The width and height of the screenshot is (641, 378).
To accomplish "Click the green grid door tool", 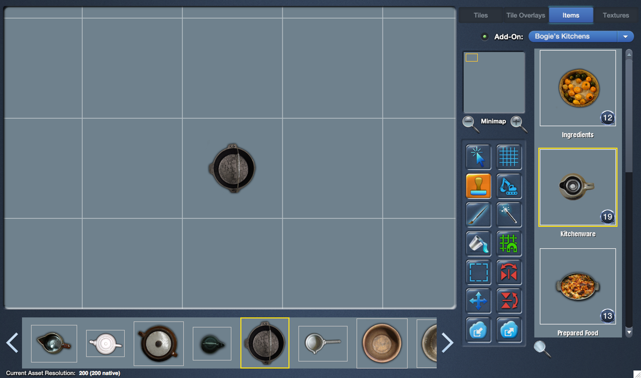I will (x=509, y=244).
